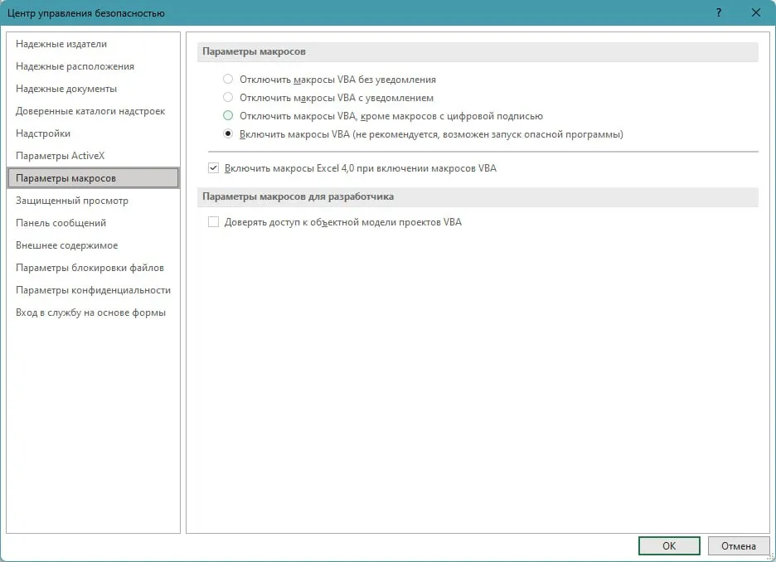The image size is (776, 562).
Task: Open 'Внешнее содержимое' settings
Action: pyautogui.click(x=67, y=245)
